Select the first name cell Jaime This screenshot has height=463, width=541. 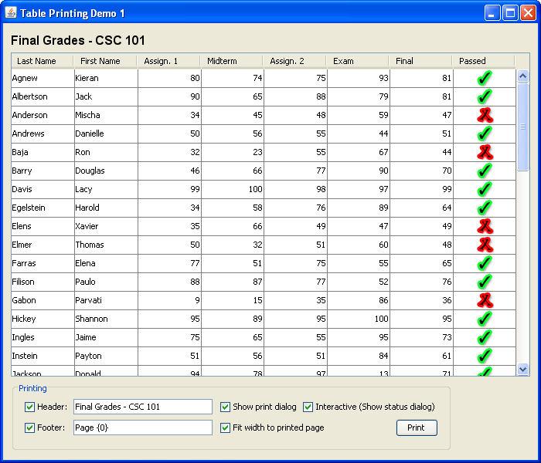[x=106, y=338]
